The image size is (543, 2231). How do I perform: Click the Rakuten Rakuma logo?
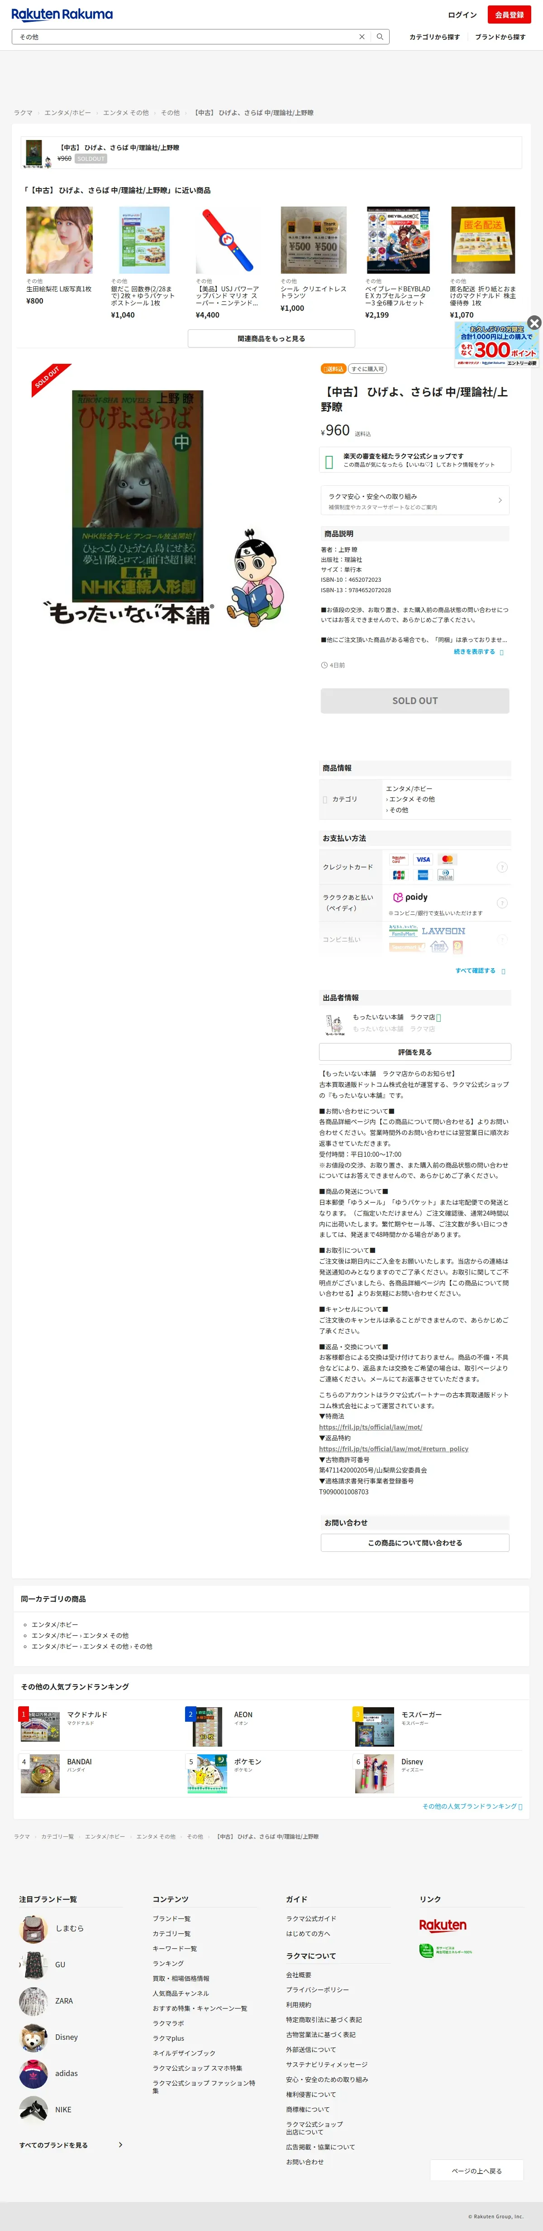tap(62, 14)
